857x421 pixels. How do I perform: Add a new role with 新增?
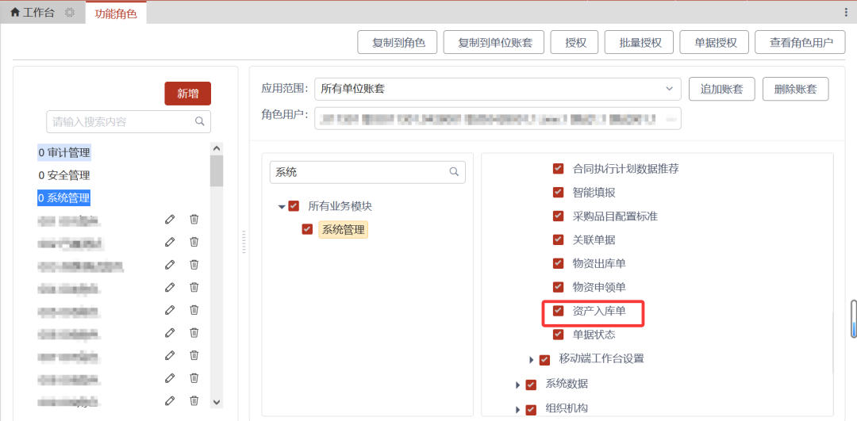click(x=187, y=94)
